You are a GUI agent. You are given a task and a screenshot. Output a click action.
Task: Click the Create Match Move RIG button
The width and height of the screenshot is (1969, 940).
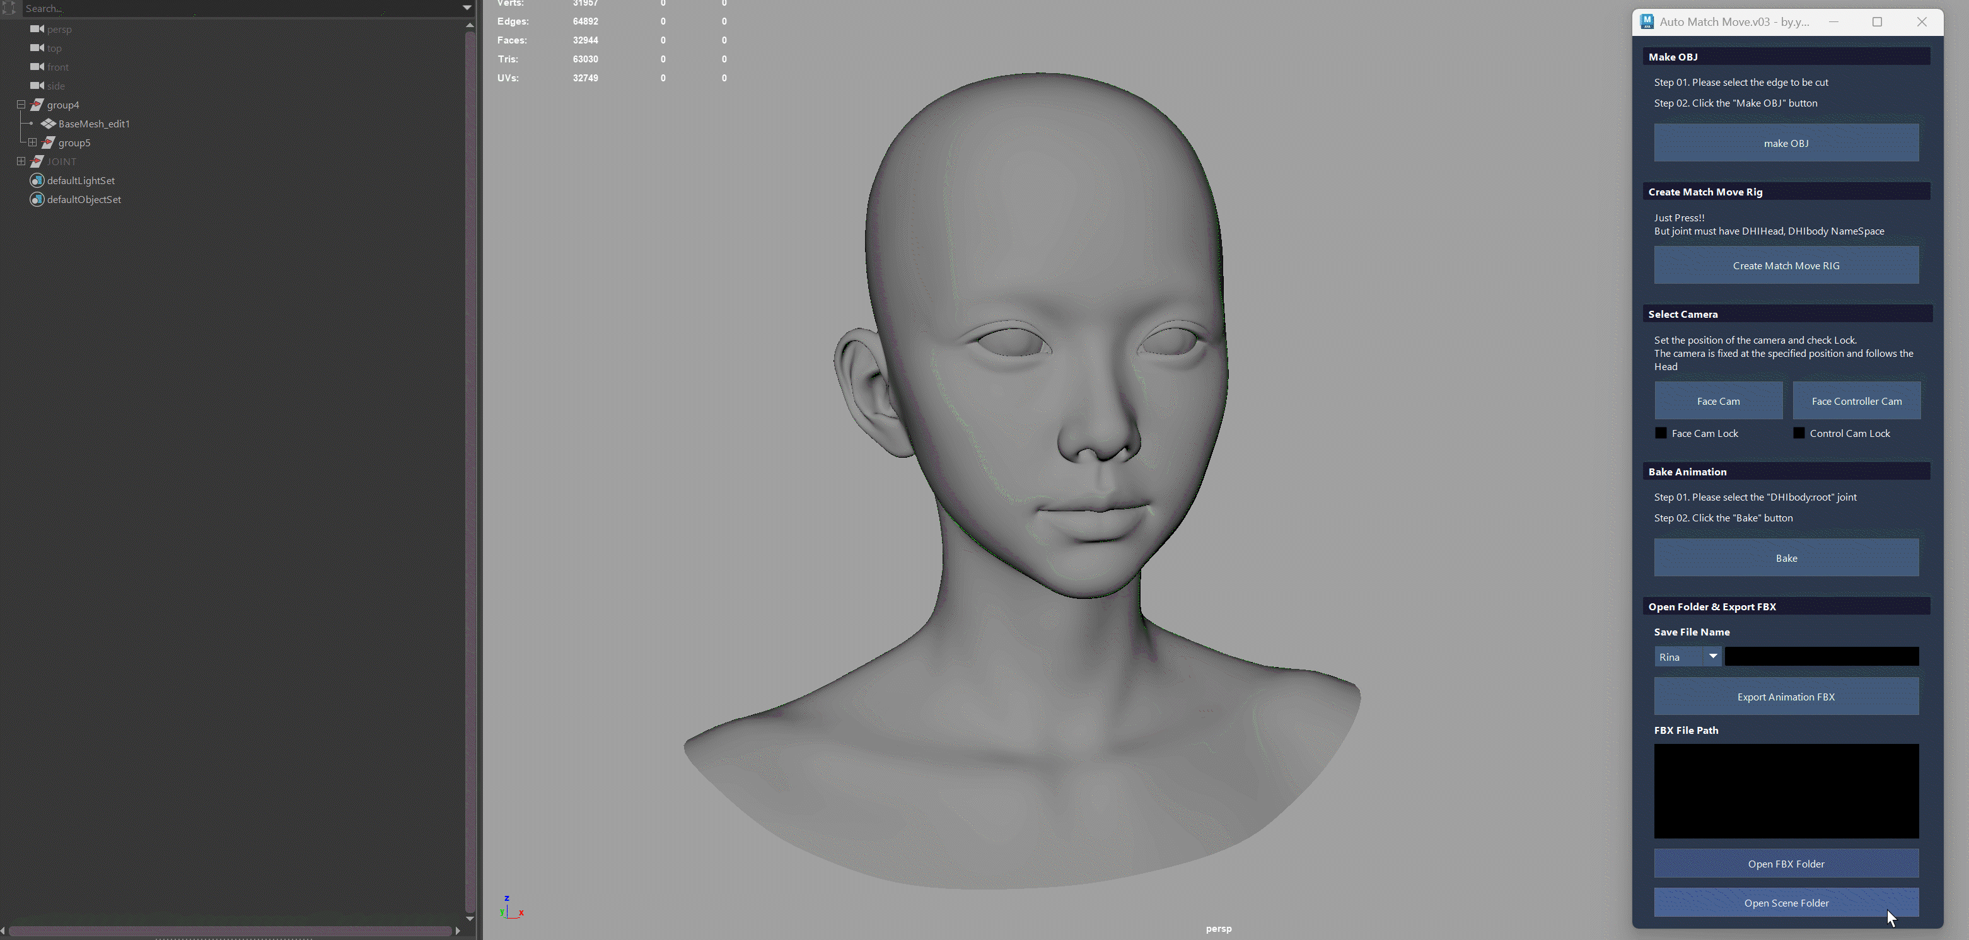point(1786,265)
